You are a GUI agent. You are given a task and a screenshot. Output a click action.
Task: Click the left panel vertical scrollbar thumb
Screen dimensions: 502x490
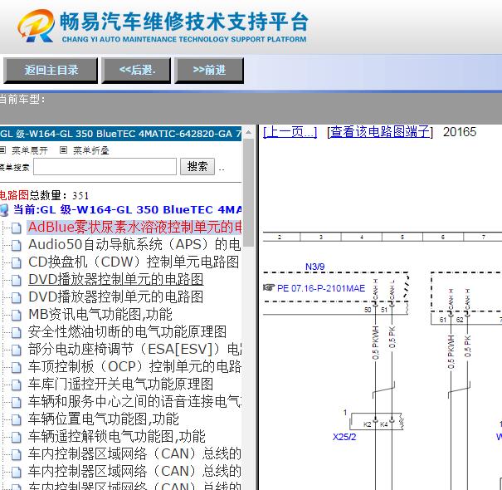pyautogui.click(x=248, y=193)
